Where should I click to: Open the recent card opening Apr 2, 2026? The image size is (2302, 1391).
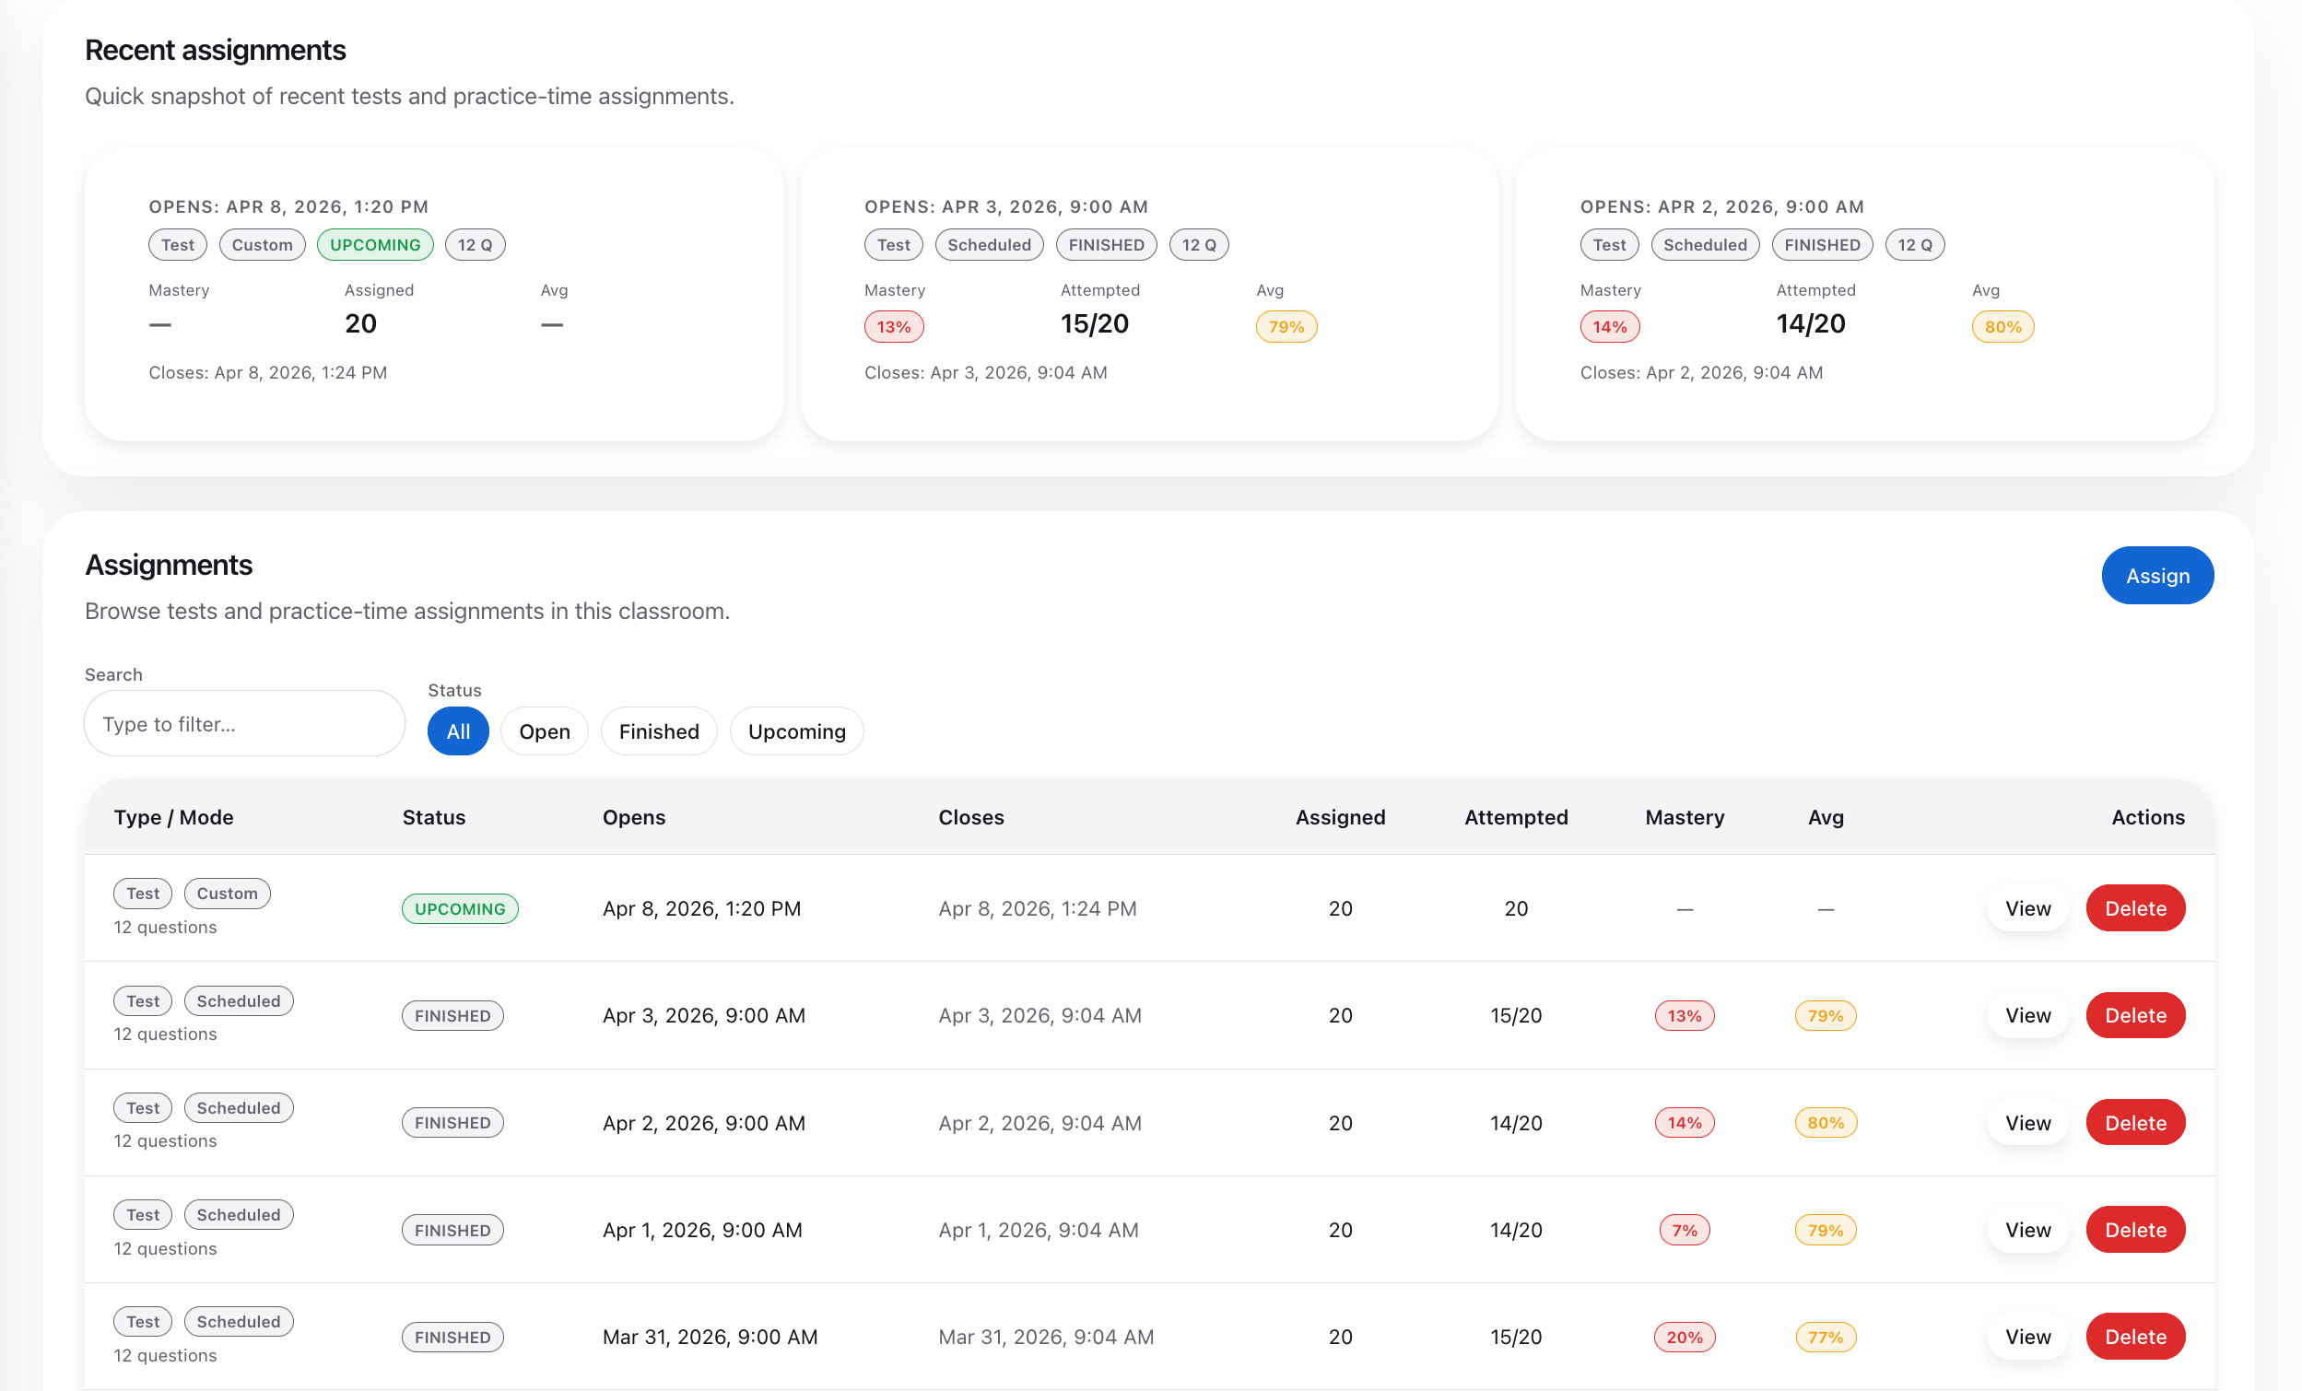pyautogui.click(x=1865, y=294)
